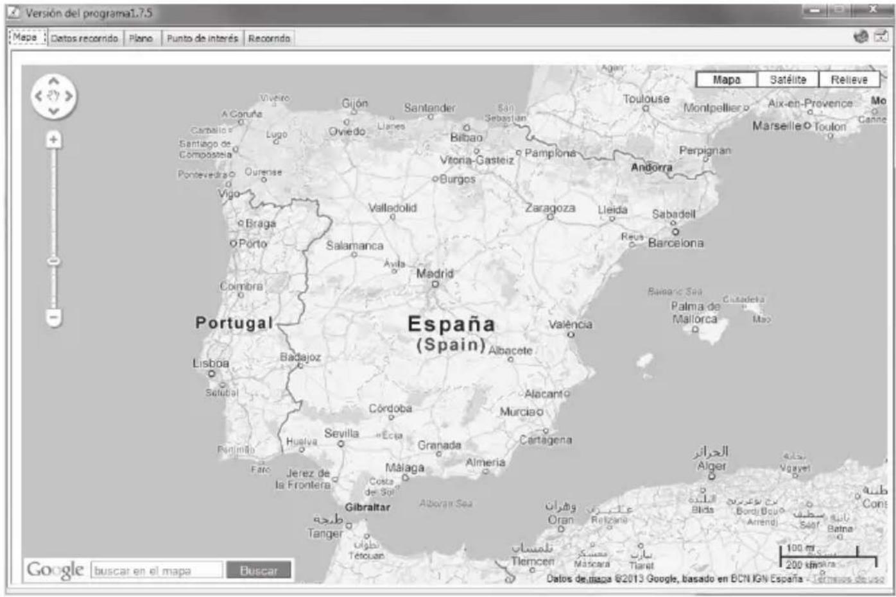The height and width of the screenshot is (597, 896).
Task: Click the Barcelona label on the map
Action: point(675,243)
